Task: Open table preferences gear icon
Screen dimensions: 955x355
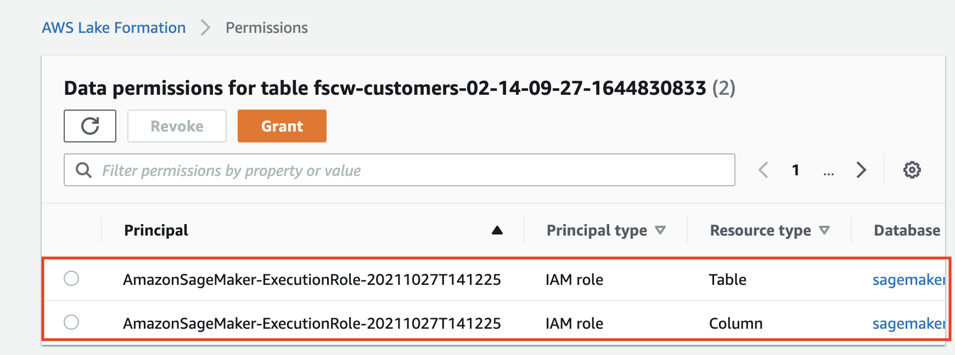Action: (912, 170)
